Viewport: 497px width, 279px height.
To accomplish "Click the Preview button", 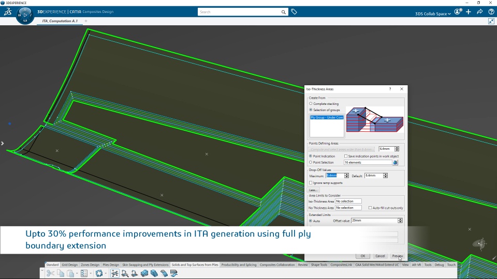I will 397,256.
